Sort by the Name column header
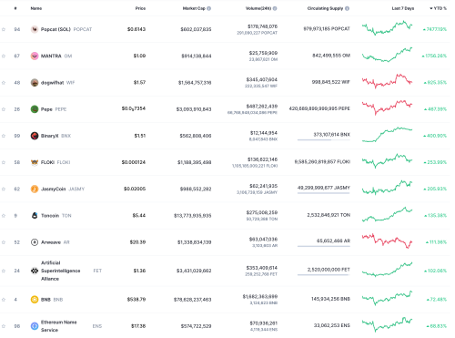The height and width of the screenshot is (338, 455). tap(36, 8)
